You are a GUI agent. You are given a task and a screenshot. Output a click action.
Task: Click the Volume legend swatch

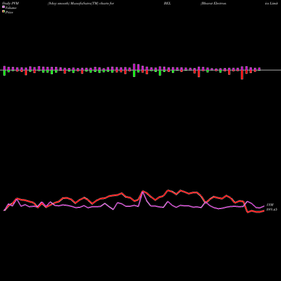tap(3, 7)
